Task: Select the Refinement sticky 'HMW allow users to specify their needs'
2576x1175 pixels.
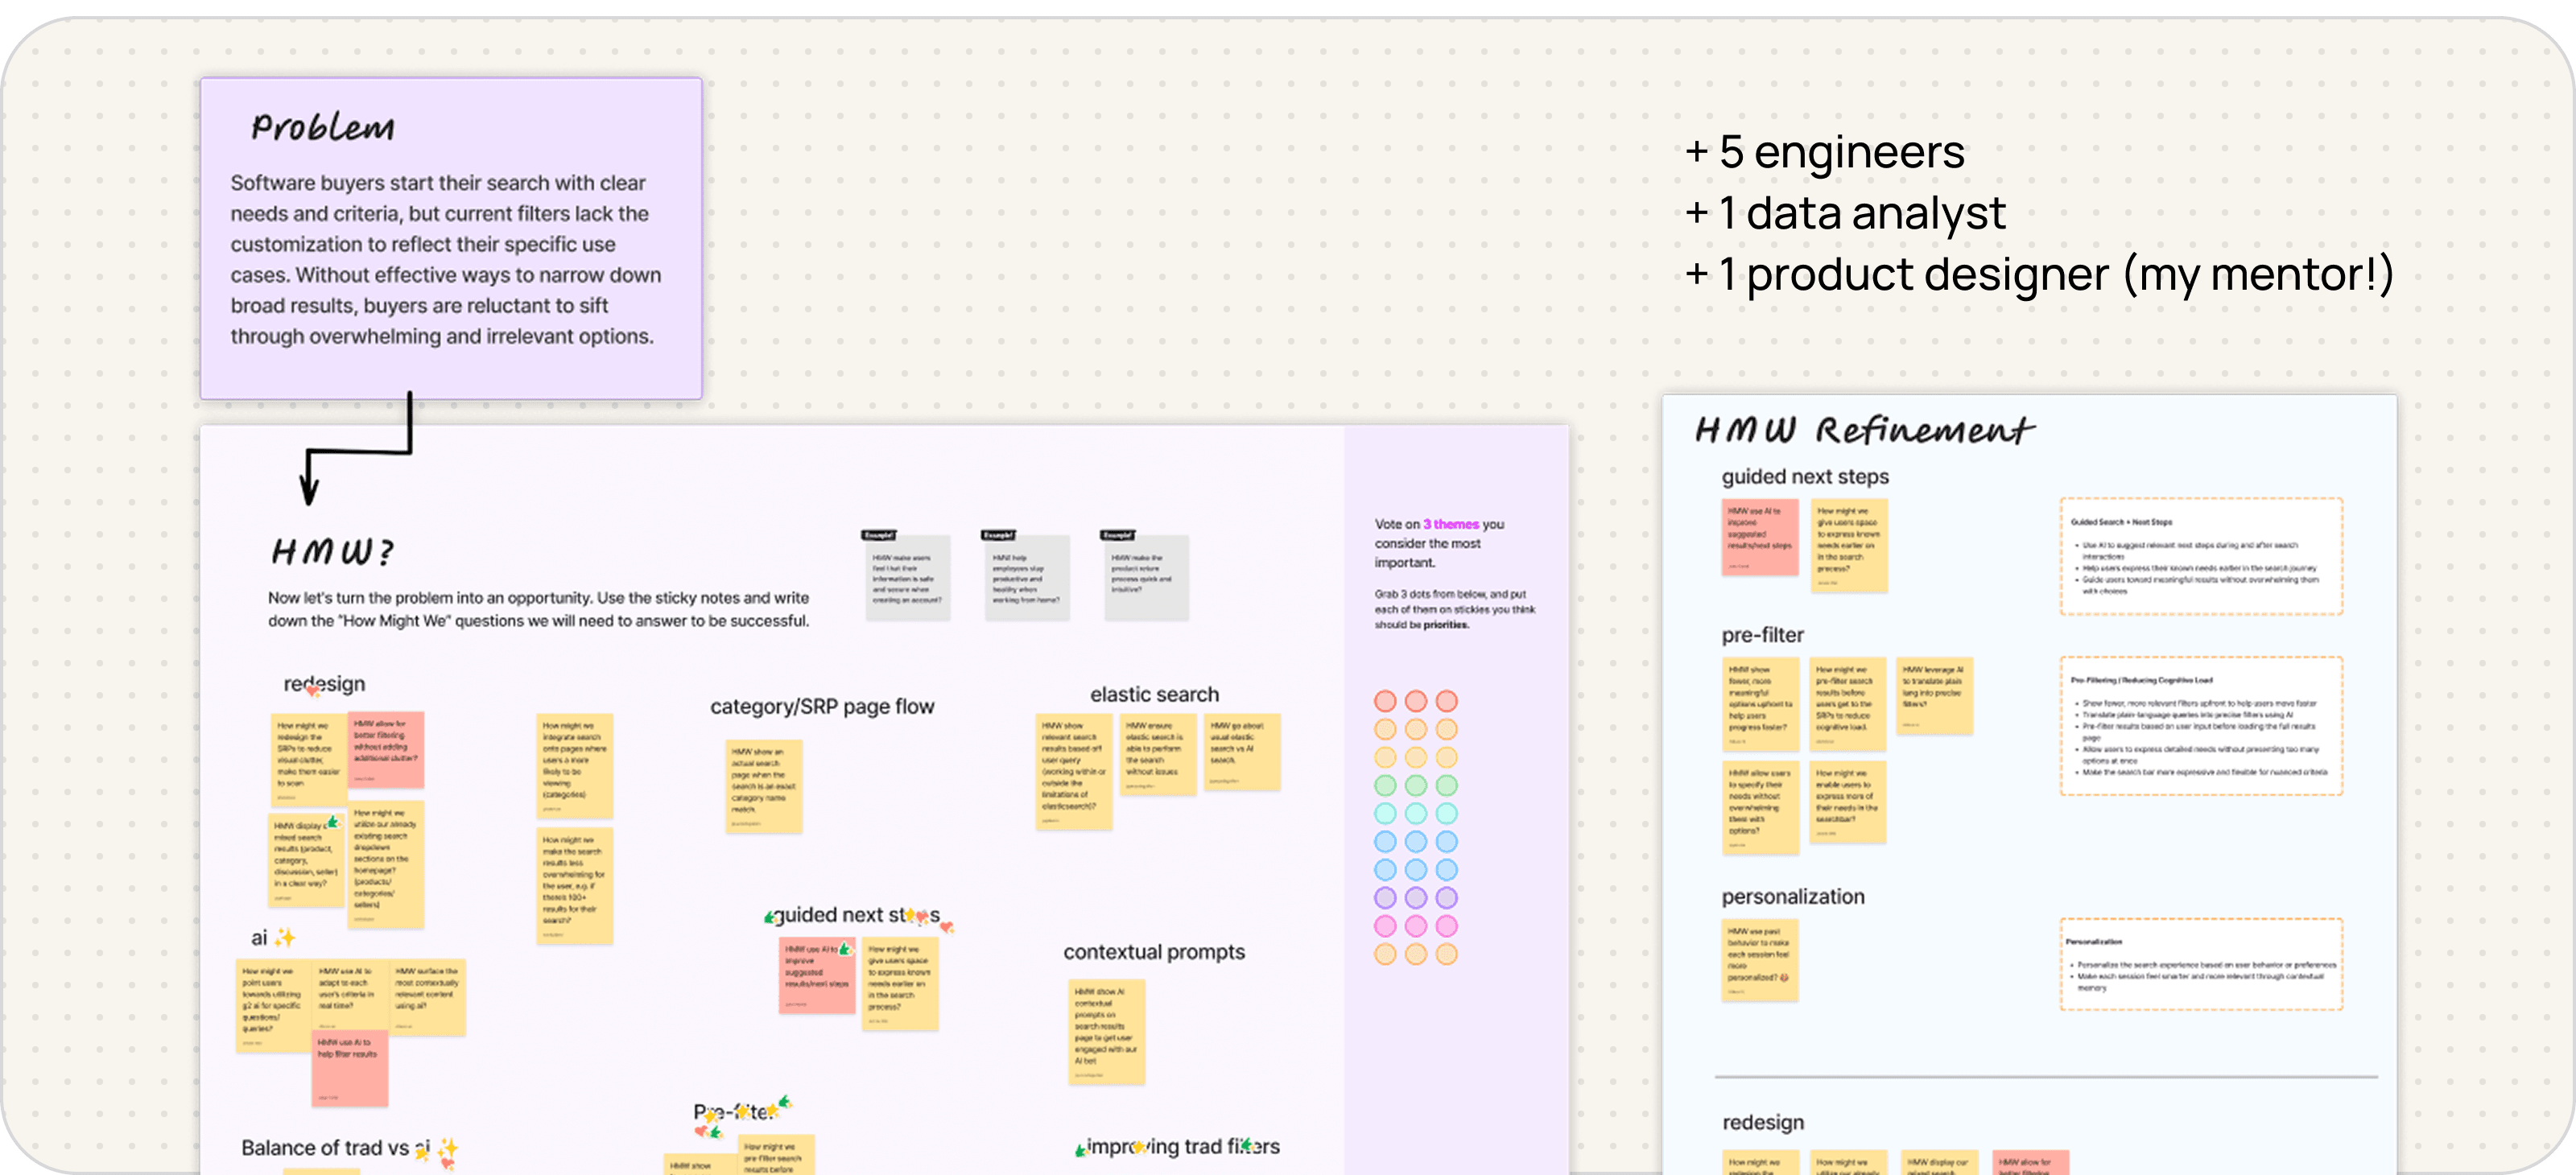Action: pos(1759,808)
